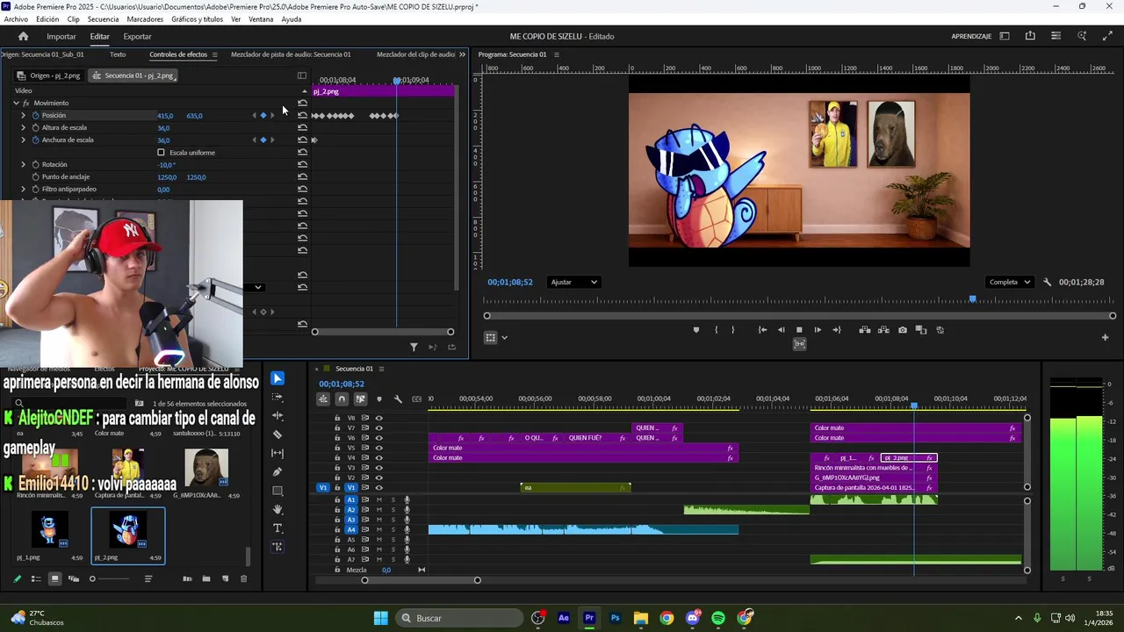Viewport: 1124px width, 632px height.
Task: Open the Secuencia menu
Action: point(103,19)
